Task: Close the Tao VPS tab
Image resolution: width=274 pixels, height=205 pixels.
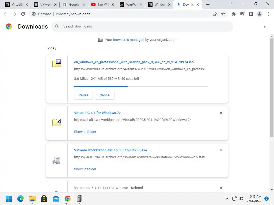Action: tap(113, 5)
